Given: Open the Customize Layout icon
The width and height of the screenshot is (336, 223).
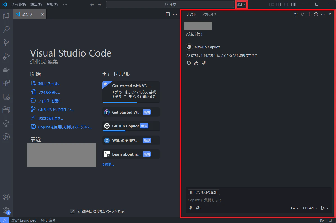Looking at the screenshot, I should pos(271,4).
